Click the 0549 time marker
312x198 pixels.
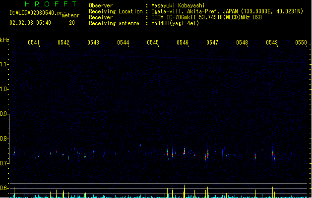pos(272,43)
